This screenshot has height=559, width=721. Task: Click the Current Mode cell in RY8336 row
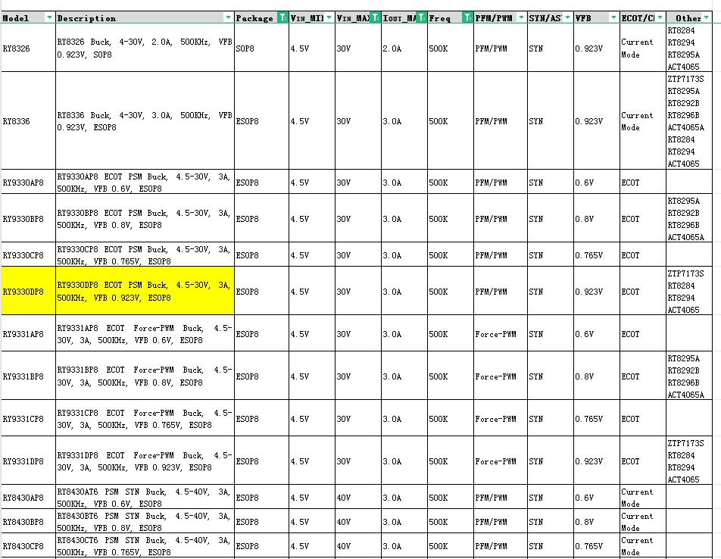642,121
